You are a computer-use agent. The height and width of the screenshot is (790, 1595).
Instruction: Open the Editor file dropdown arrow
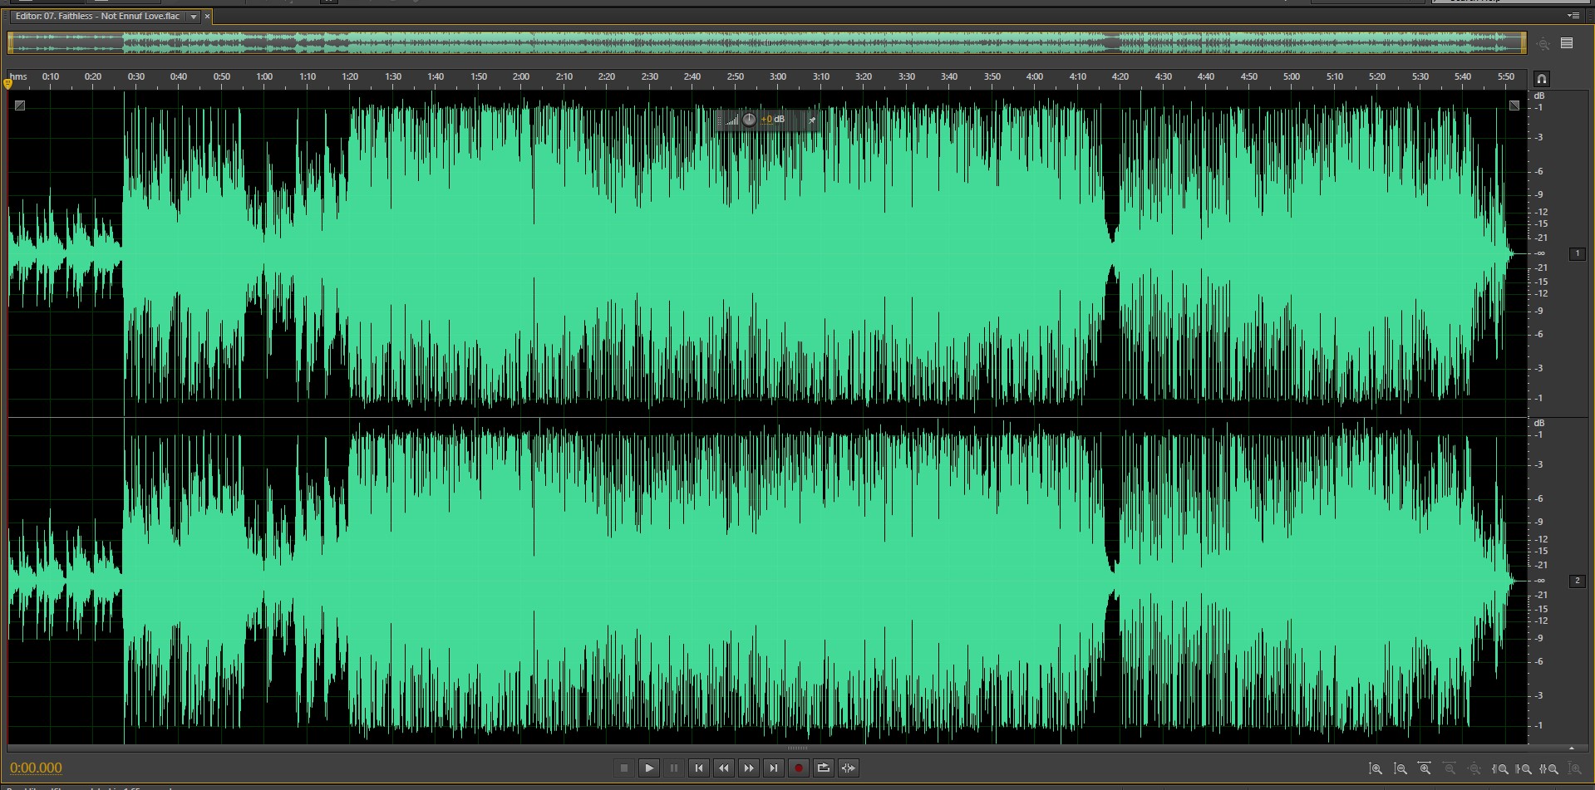[x=194, y=17]
